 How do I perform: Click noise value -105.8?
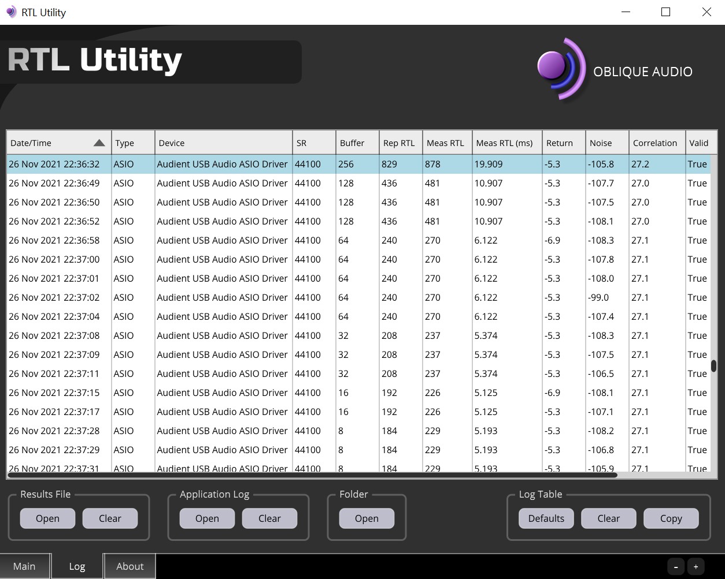coord(601,164)
